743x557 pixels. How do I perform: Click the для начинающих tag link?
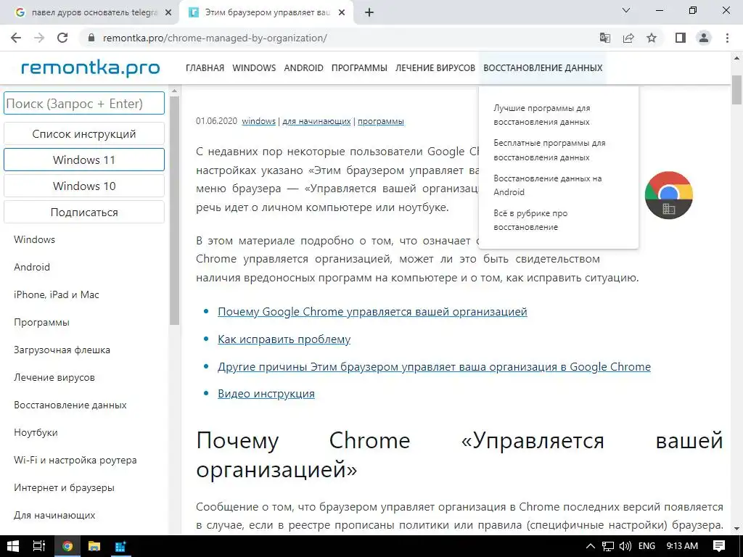316,121
